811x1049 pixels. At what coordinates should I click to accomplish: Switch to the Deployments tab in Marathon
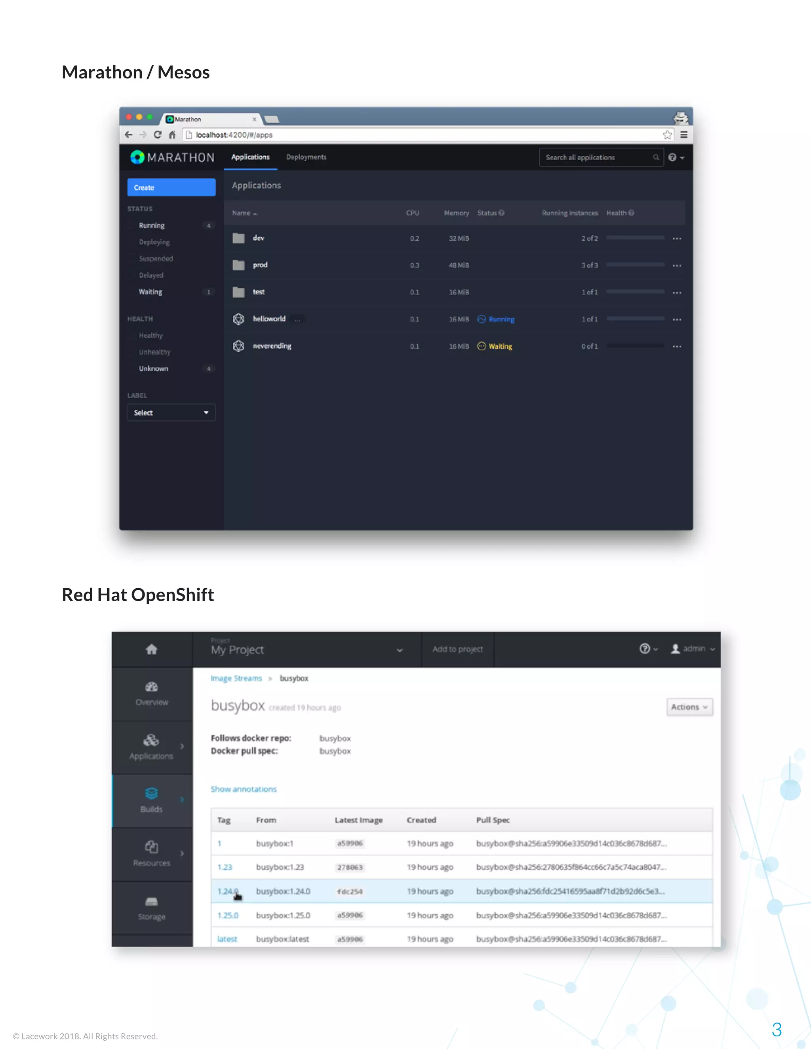[306, 157]
